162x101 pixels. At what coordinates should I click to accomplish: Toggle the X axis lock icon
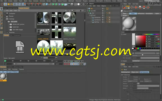click(x=15, y=4)
